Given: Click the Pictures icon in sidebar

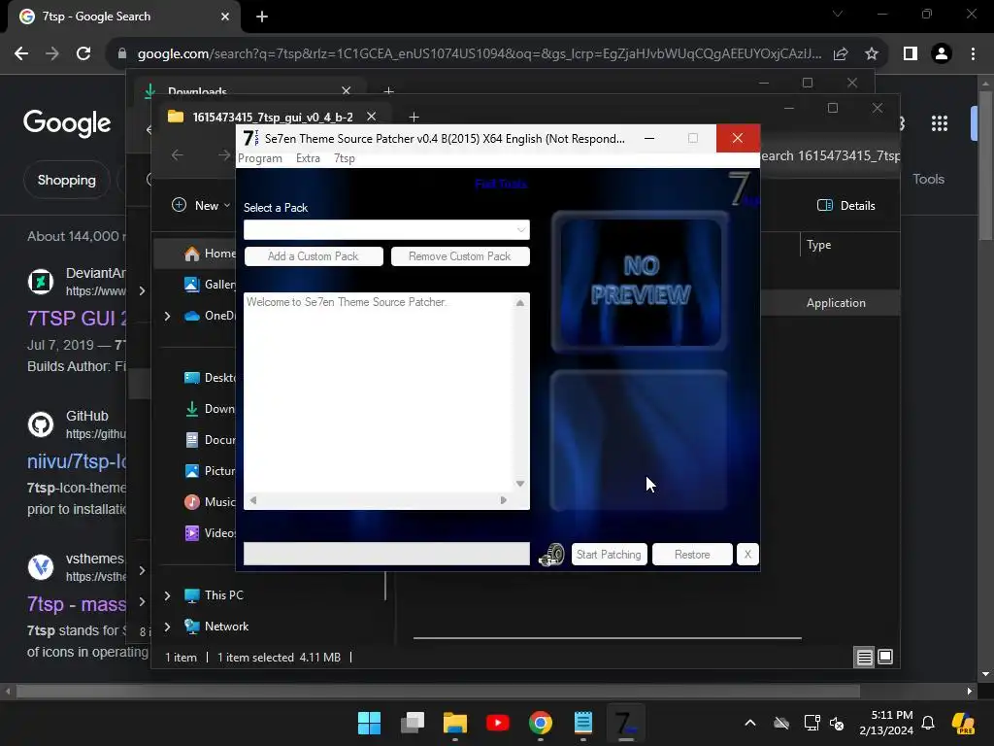Looking at the screenshot, I should click(x=192, y=471).
